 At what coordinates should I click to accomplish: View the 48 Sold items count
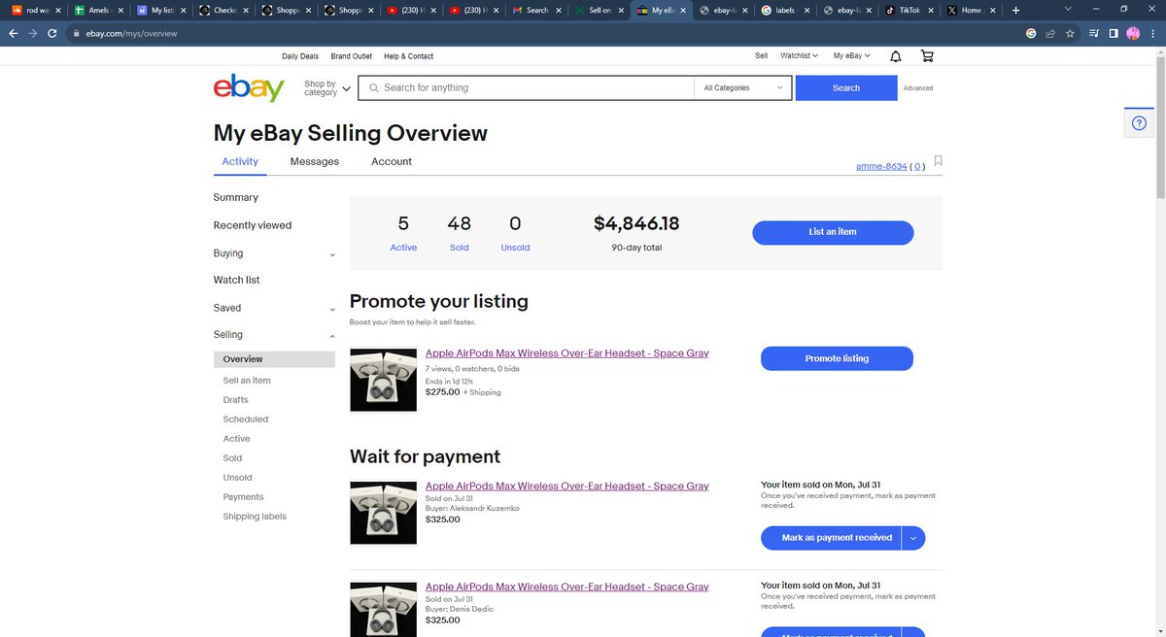click(460, 233)
